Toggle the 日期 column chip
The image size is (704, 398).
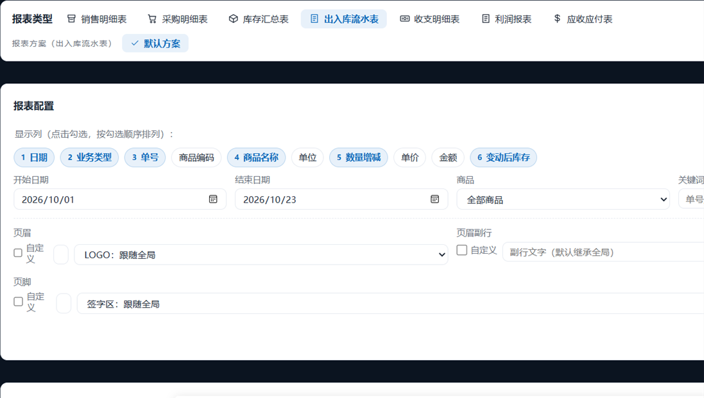point(34,157)
